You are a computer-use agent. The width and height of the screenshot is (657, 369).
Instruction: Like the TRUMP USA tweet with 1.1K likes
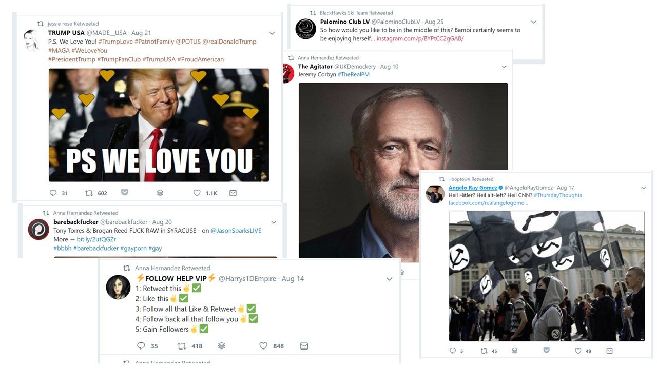[197, 193]
